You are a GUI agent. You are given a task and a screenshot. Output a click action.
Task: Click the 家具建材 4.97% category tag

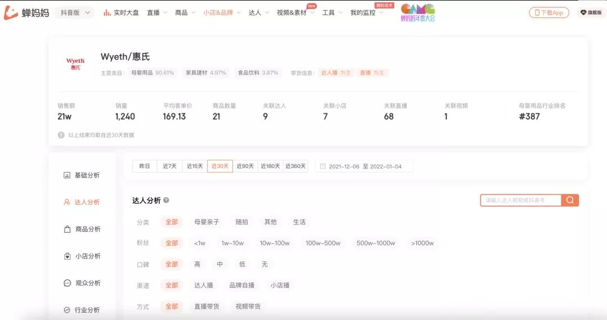(x=205, y=73)
